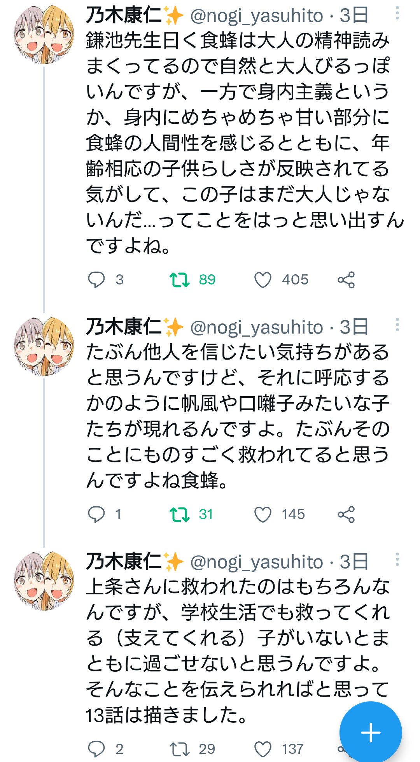This screenshot has width=420, height=762.
Task: Like the first tweet with 405 likes
Action: pos(262,280)
